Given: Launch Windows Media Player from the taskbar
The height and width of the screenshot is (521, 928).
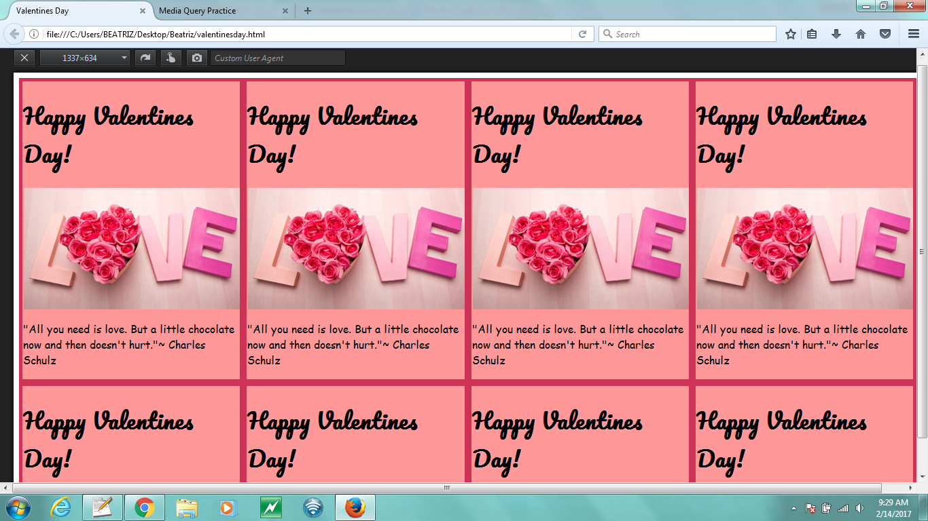Looking at the screenshot, I should point(229,507).
